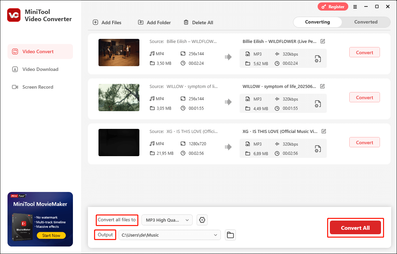Click the Delete All trash icon
The height and width of the screenshot is (254, 397).
tap(186, 22)
